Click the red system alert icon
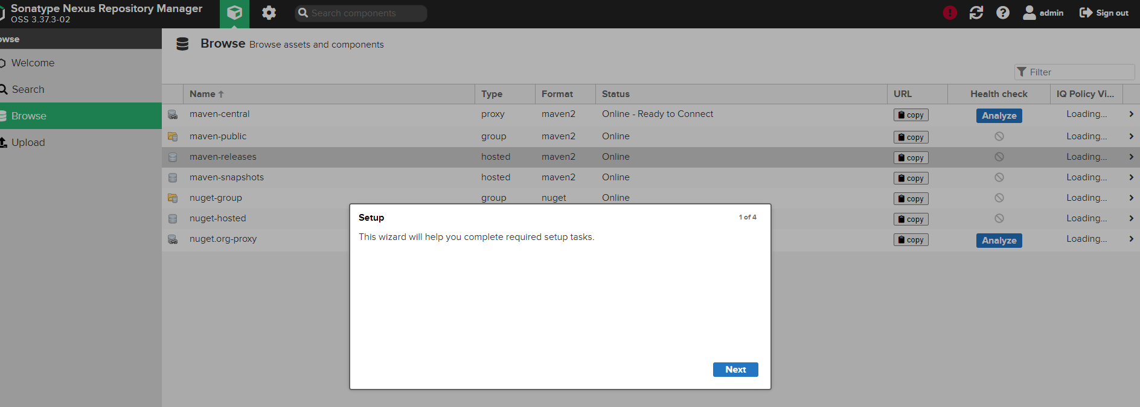This screenshot has width=1140, height=407. pos(950,13)
